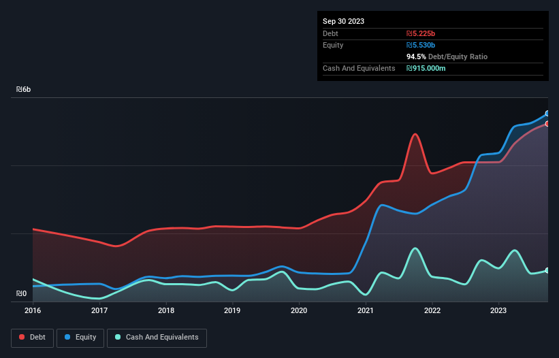Viewport: 559px width, 358px height.
Task: Click the ₪5.225b debt value
Action: (421, 33)
